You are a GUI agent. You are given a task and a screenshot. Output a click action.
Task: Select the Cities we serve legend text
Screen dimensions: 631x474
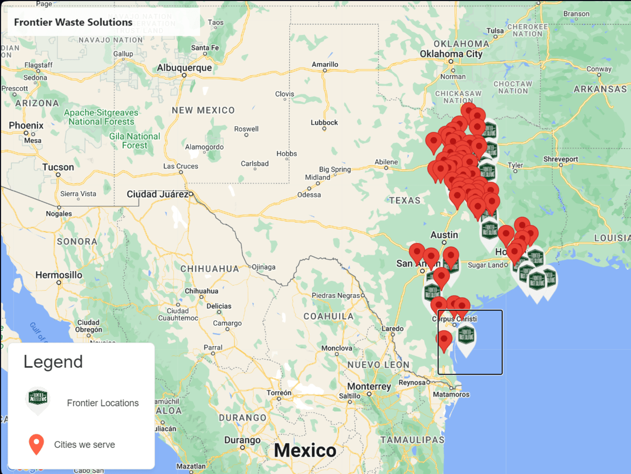tap(85, 445)
